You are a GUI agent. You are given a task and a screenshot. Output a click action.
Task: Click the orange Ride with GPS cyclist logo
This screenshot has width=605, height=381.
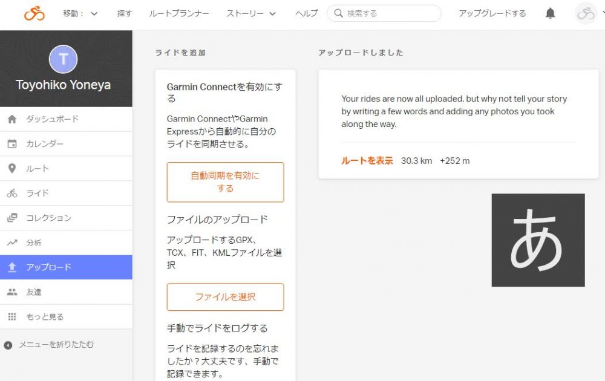click(x=34, y=13)
